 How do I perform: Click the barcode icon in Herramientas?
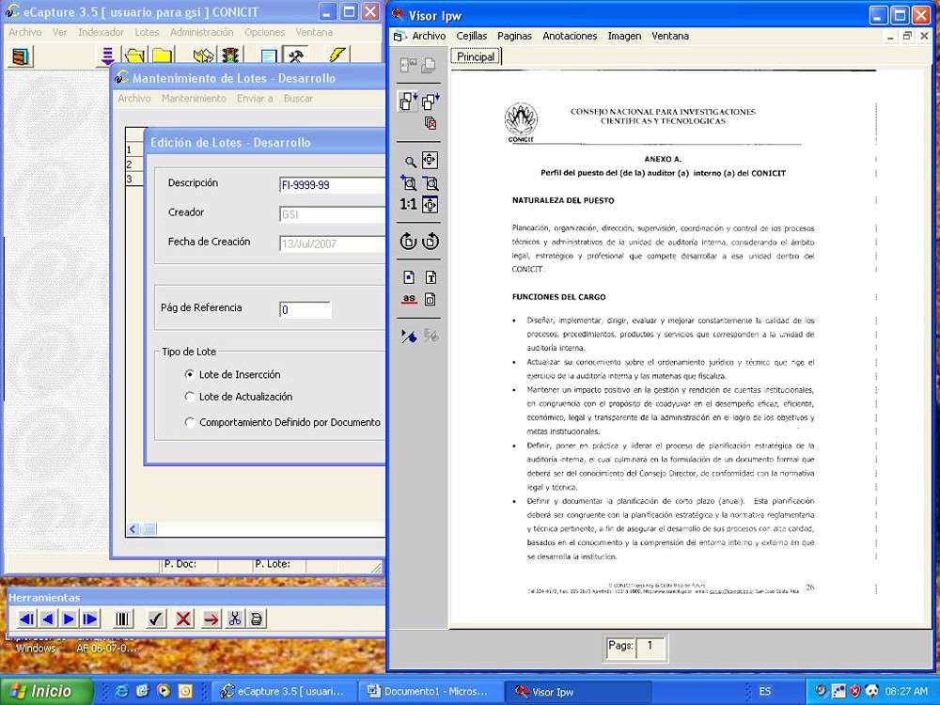click(123, 619)
